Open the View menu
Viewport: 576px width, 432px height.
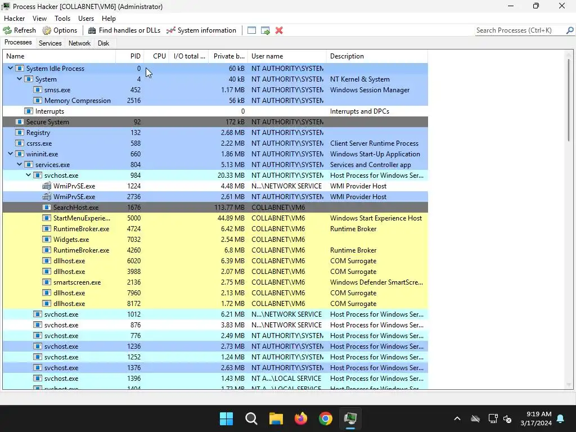coord(39,19)
